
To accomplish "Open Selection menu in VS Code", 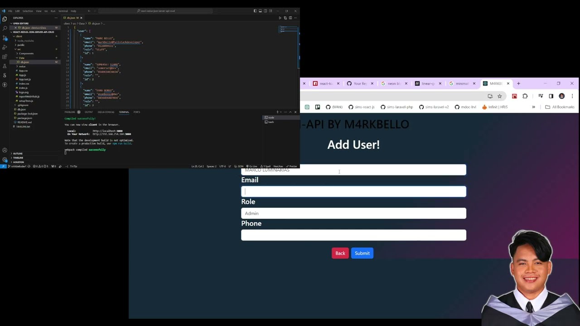I will click(28, 11).
